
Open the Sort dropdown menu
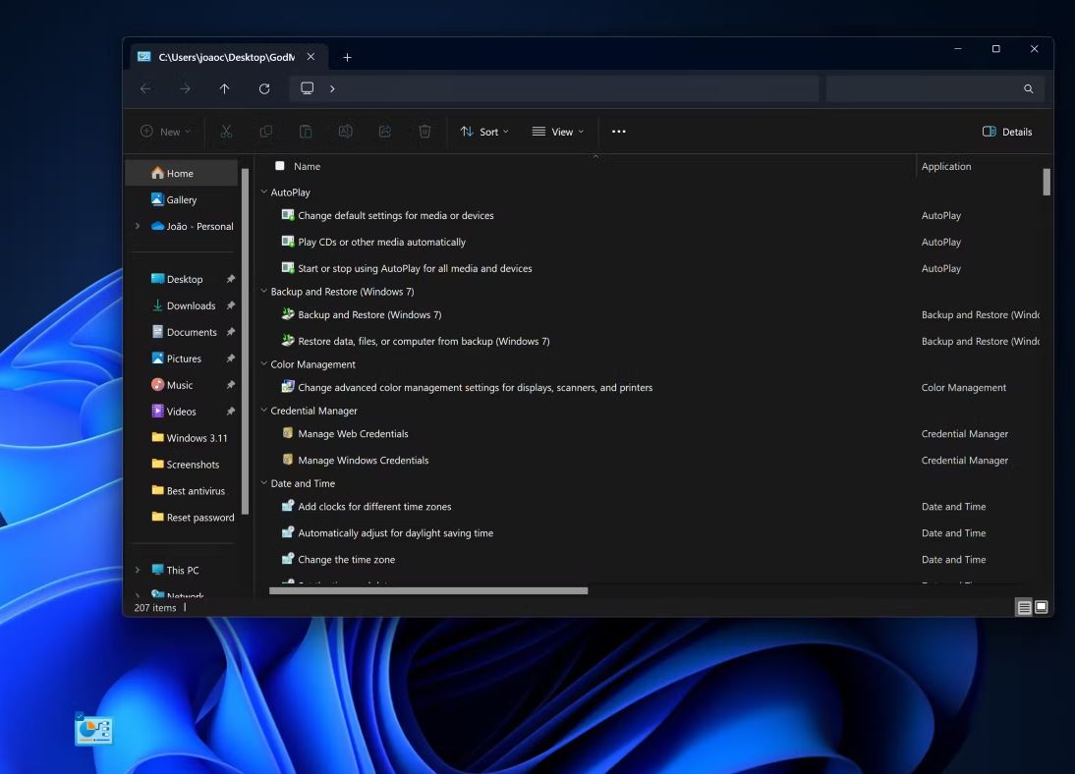click(484, 132)
